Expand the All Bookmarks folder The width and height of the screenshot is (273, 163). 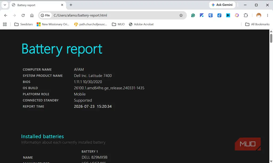click(x=257, y=24)
